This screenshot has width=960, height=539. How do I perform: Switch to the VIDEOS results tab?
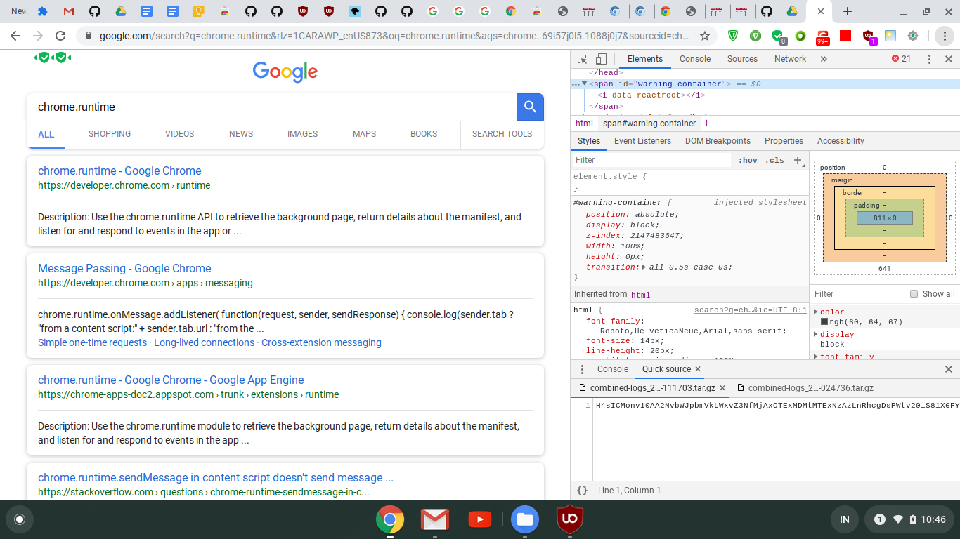point(179,134)
